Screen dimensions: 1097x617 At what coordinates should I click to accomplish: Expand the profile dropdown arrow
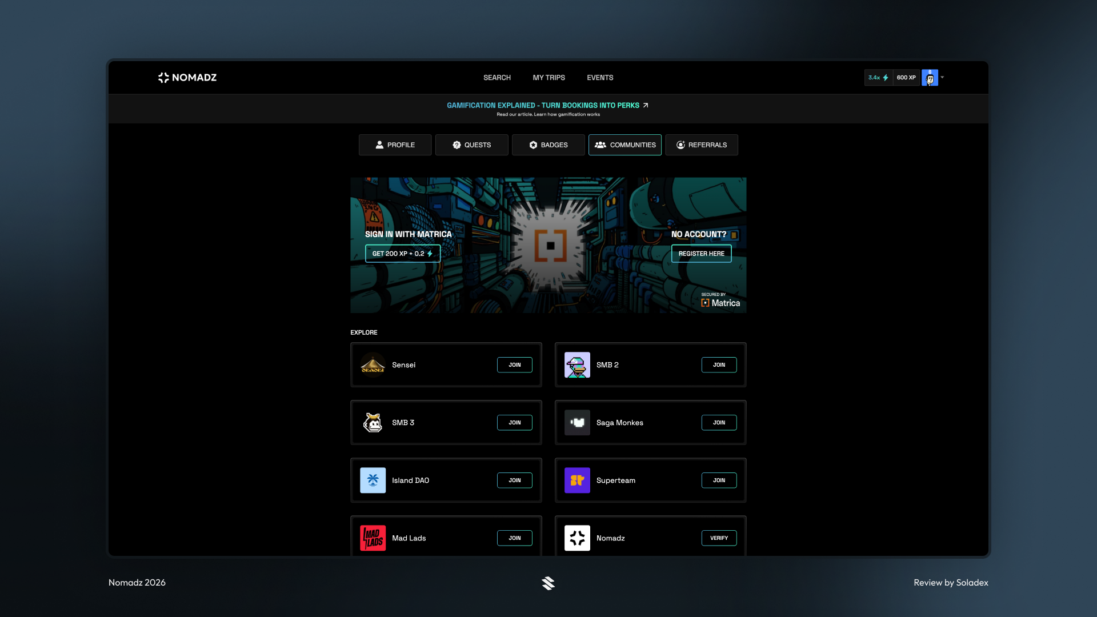(942, 77)
